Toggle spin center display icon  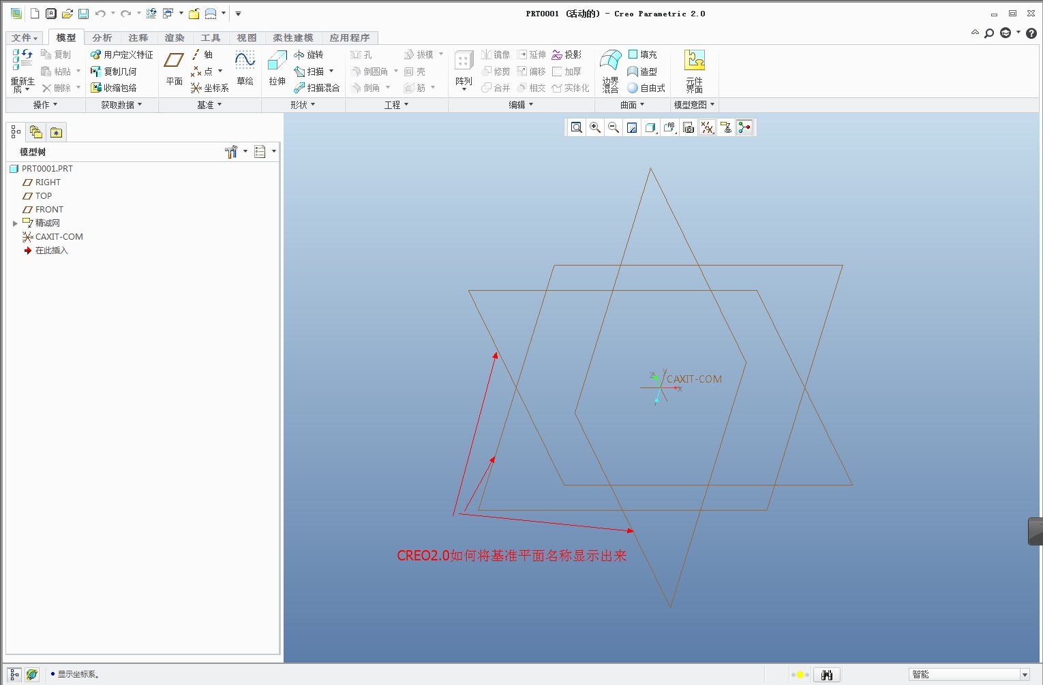click(x=744, y=127)
